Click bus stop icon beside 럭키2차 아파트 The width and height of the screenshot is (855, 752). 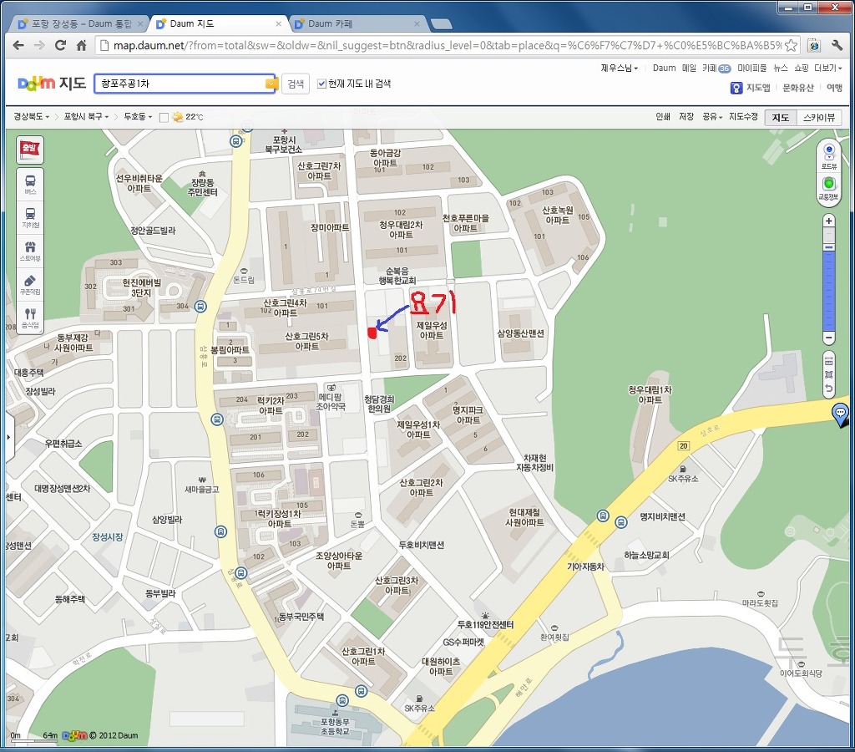click(x=217, y=419)
